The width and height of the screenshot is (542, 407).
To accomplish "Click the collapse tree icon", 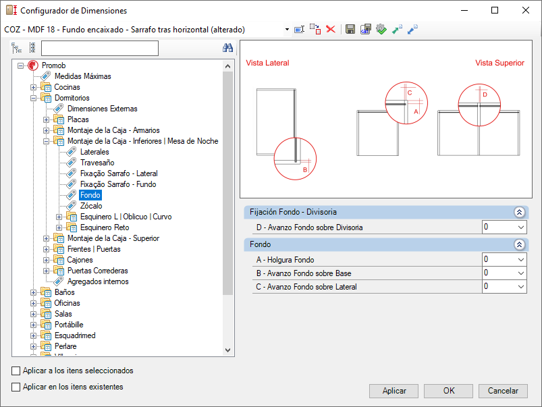I will [x=32, y=48].
